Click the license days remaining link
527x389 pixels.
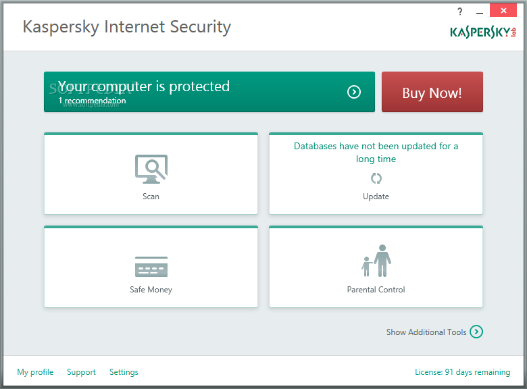[462, 372]
